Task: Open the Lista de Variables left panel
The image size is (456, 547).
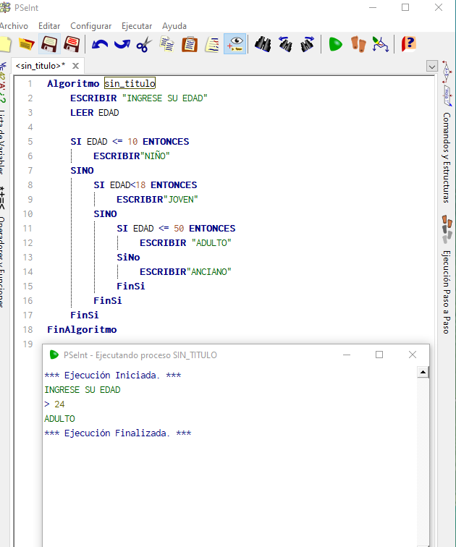Action: pos(3,141)
